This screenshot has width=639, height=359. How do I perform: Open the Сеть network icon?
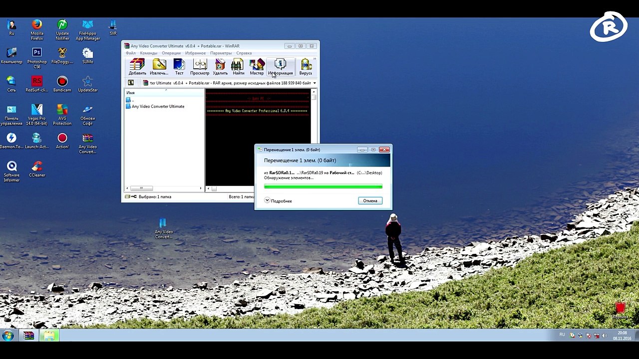(x=11, y=84)
